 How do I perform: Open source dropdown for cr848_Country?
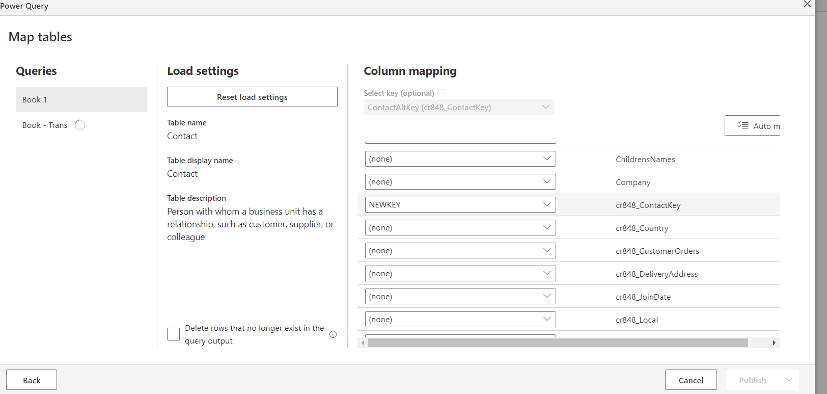[460, 228]
